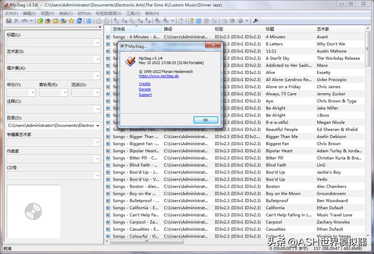
Task: Open the https://www.mp3tag.de link
Action: pos(158,76)
